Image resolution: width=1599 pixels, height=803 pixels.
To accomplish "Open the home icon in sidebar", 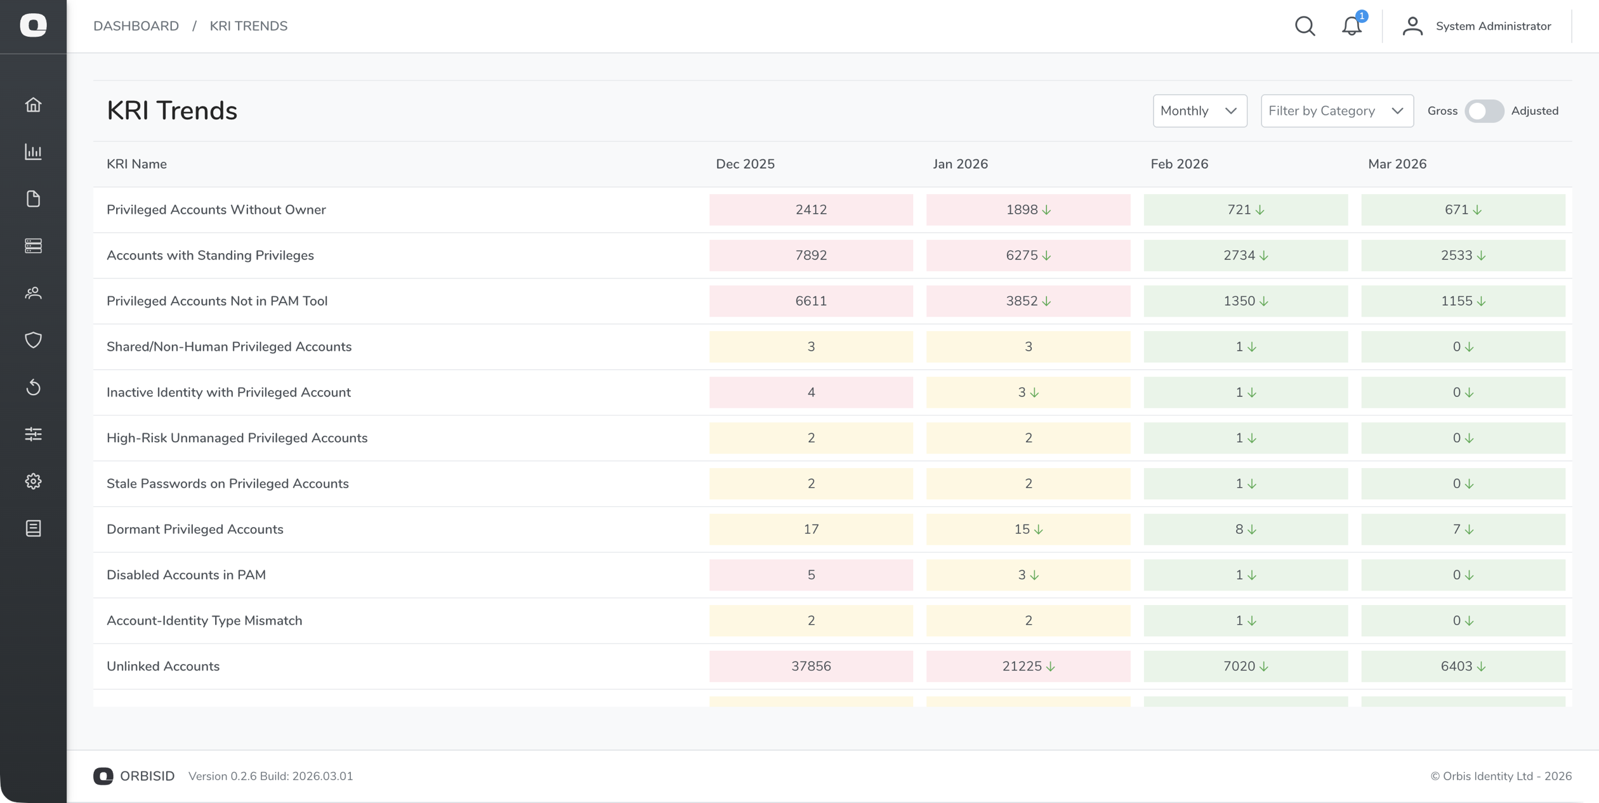I will [33, 105].
